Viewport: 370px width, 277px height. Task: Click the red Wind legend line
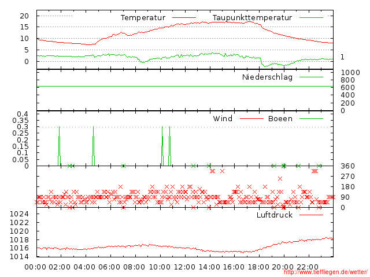[251, 118]
